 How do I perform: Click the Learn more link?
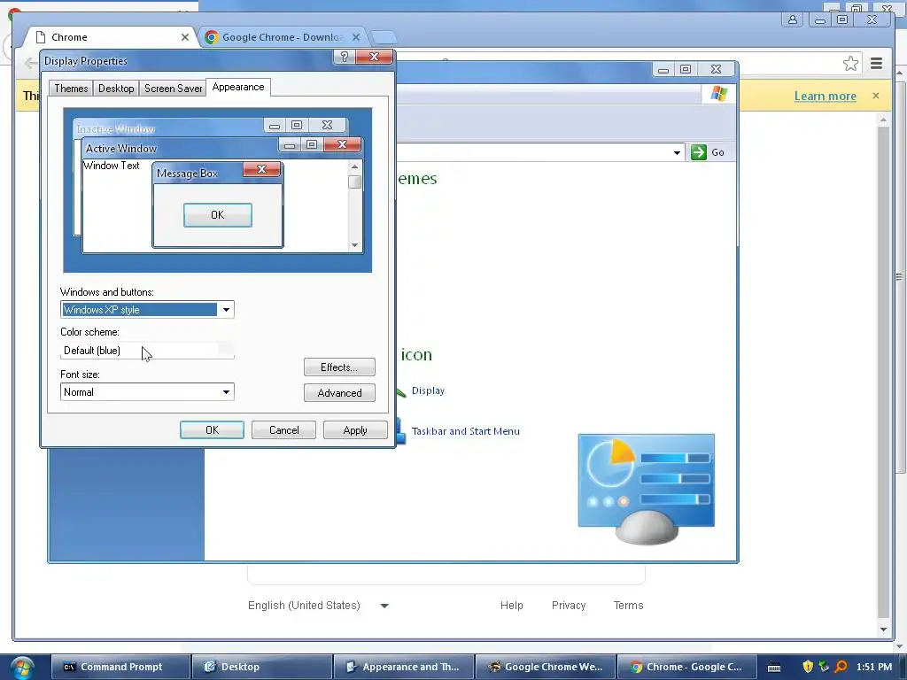click(825, 96)
